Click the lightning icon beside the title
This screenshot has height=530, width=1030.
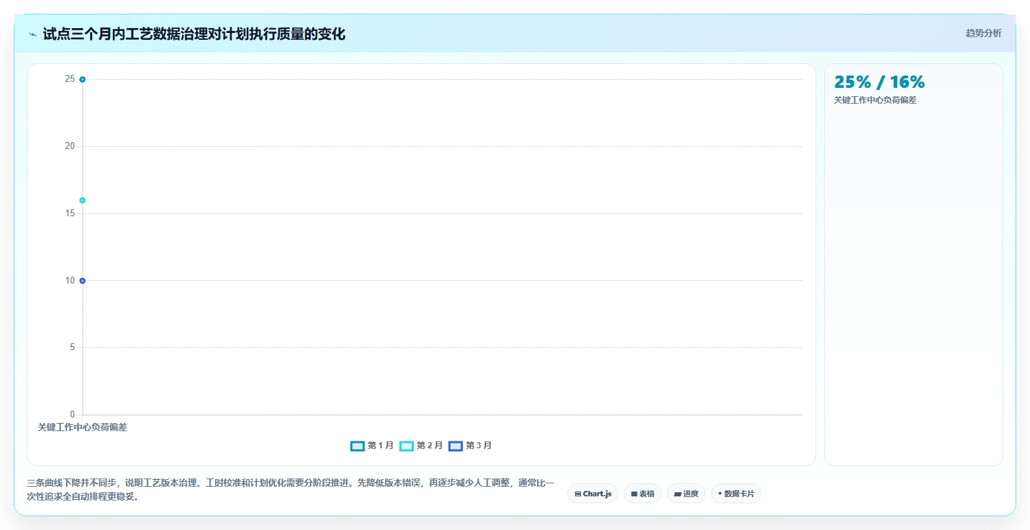coord(32,34)
